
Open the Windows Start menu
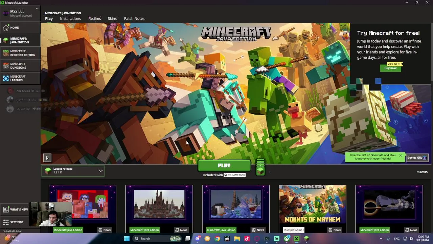127,239
